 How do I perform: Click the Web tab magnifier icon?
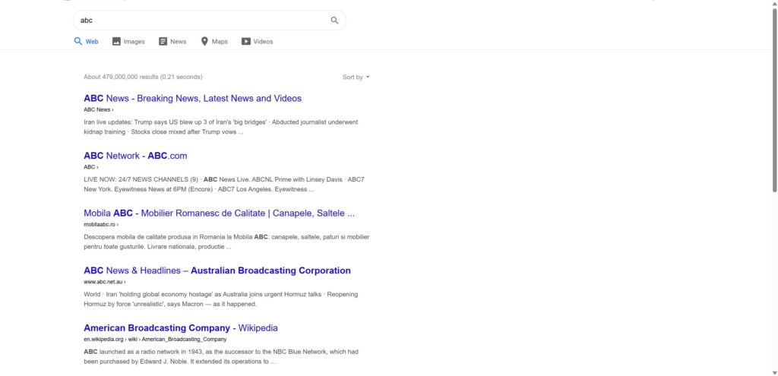pyautogui.click(x=78, y=41)
